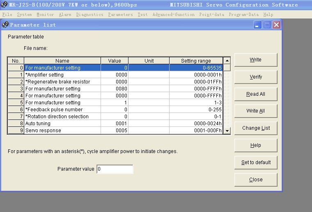The image size is (312, 212).
Task: Focus the Parameter value input field
Action: (x=115, y=169)
